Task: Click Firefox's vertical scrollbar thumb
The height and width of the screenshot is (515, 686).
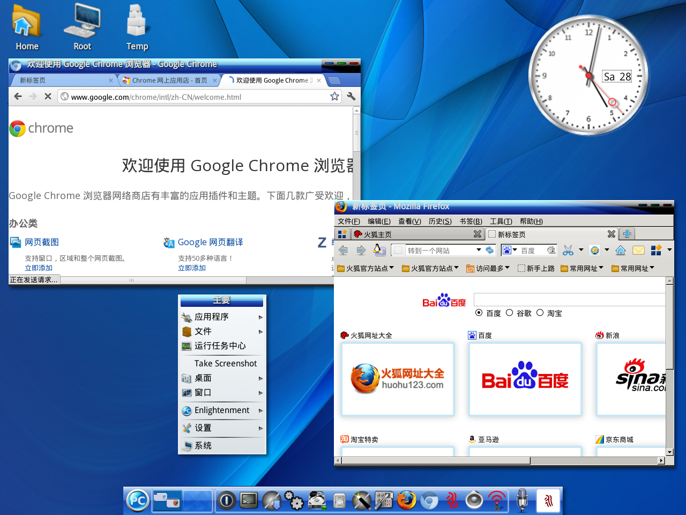Action: tap(669, 327)
